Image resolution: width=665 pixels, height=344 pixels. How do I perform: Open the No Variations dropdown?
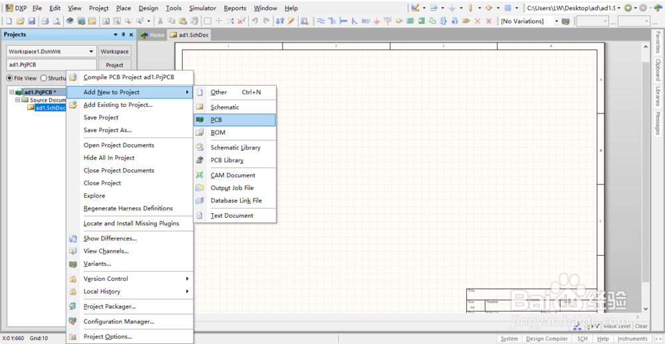(x=556, y=21)
